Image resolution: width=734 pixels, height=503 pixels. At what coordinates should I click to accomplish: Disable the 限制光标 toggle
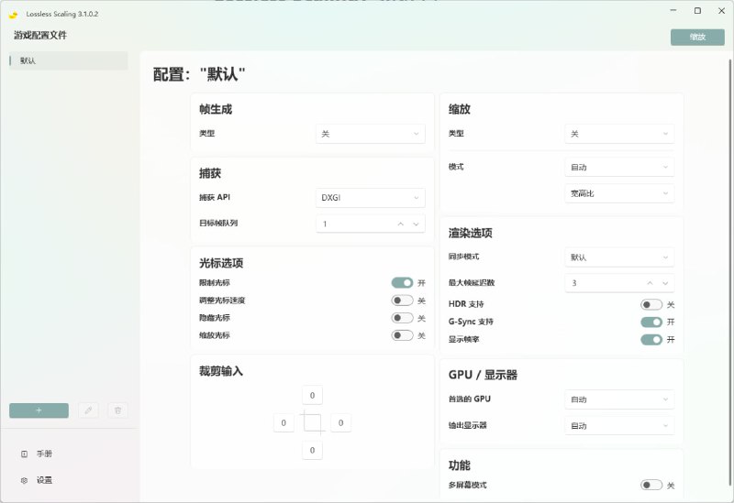click(x=402, y=283)
